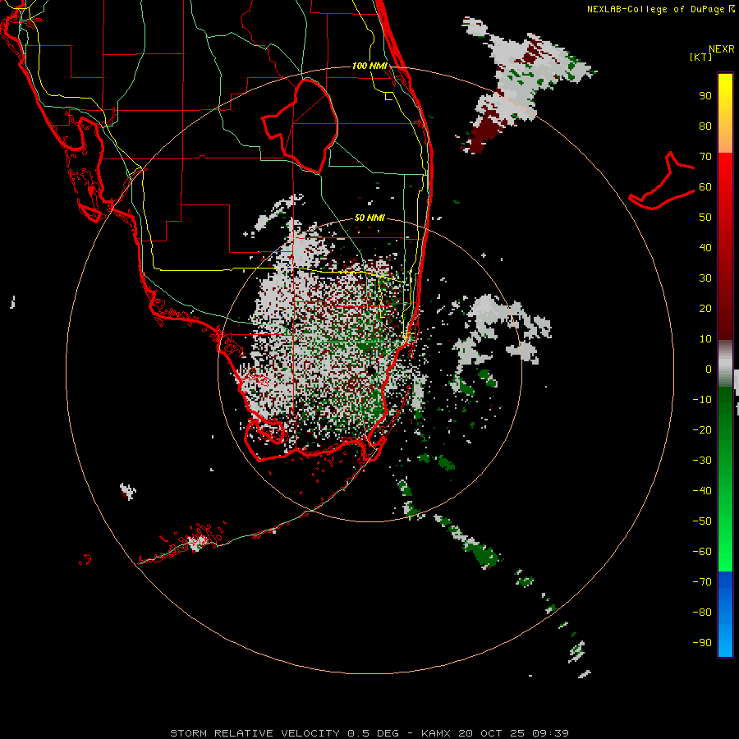Click the 20 value on the velocity scale
The width and height of the screenshot is (739, 739).
[705, 309]
